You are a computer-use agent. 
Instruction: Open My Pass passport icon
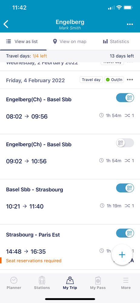98,280
